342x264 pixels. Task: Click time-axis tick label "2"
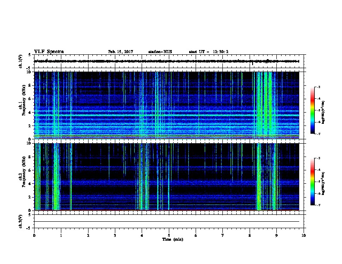88,236
